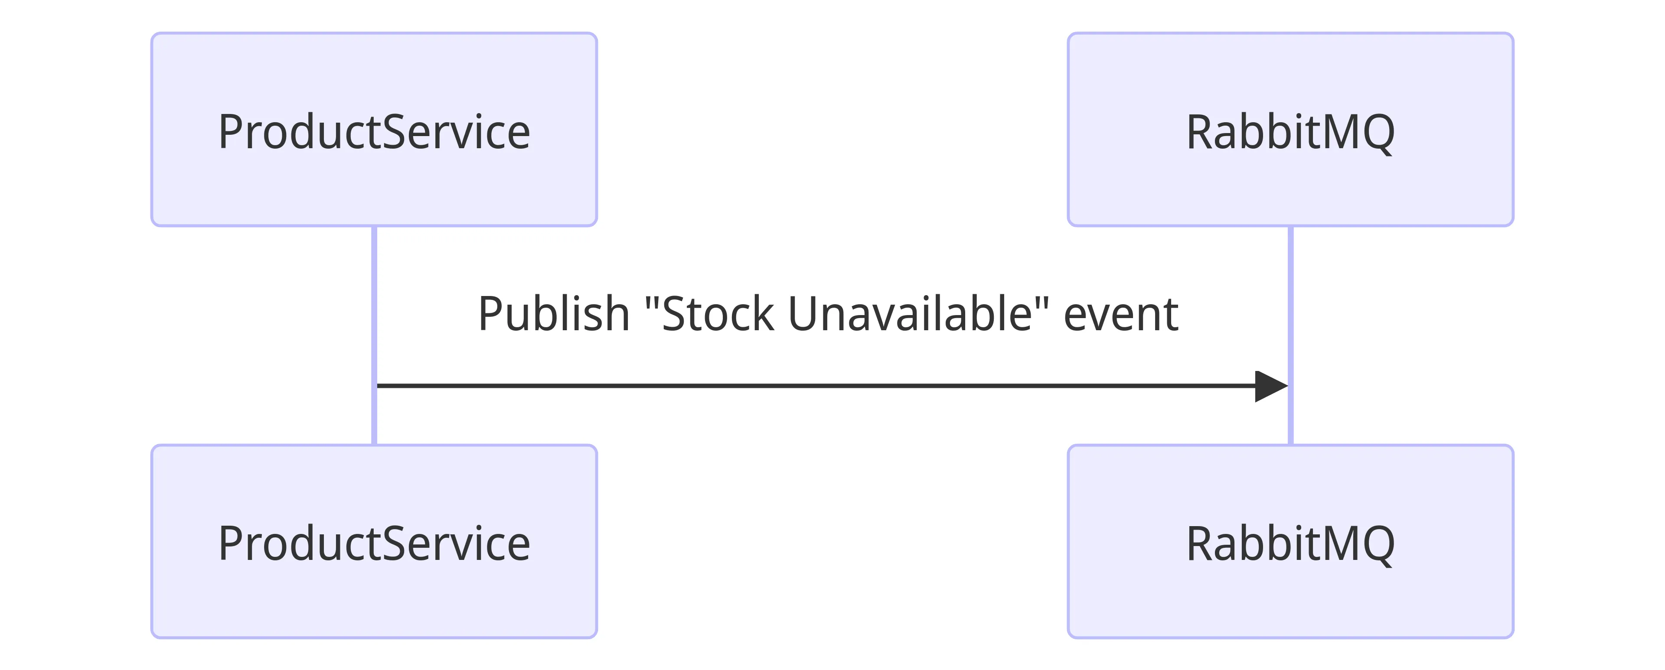Select the bottom ProductService participant box
This screenshot has width=1665, height=670.
pyautogui.click(x=374, y=541)
